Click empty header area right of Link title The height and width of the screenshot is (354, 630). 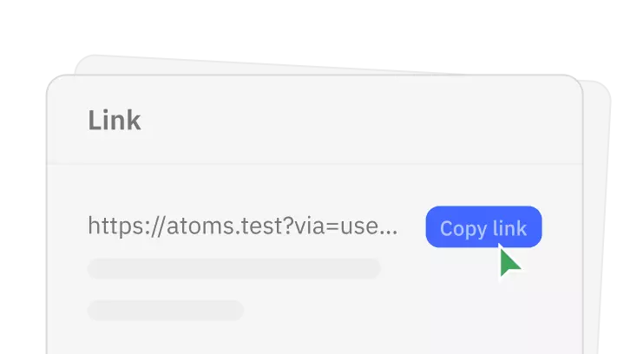(364, 121)
